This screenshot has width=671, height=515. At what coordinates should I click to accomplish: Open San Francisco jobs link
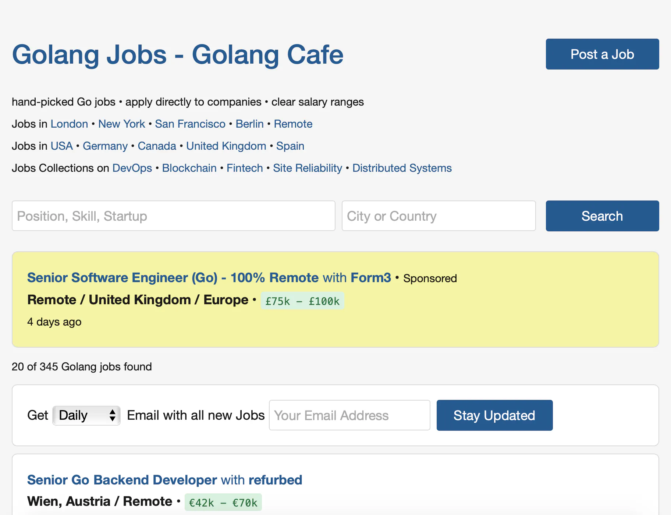[x=190, y=124]
